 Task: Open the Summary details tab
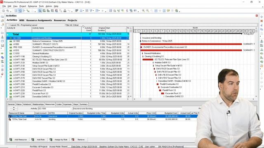tap(83, 104)
